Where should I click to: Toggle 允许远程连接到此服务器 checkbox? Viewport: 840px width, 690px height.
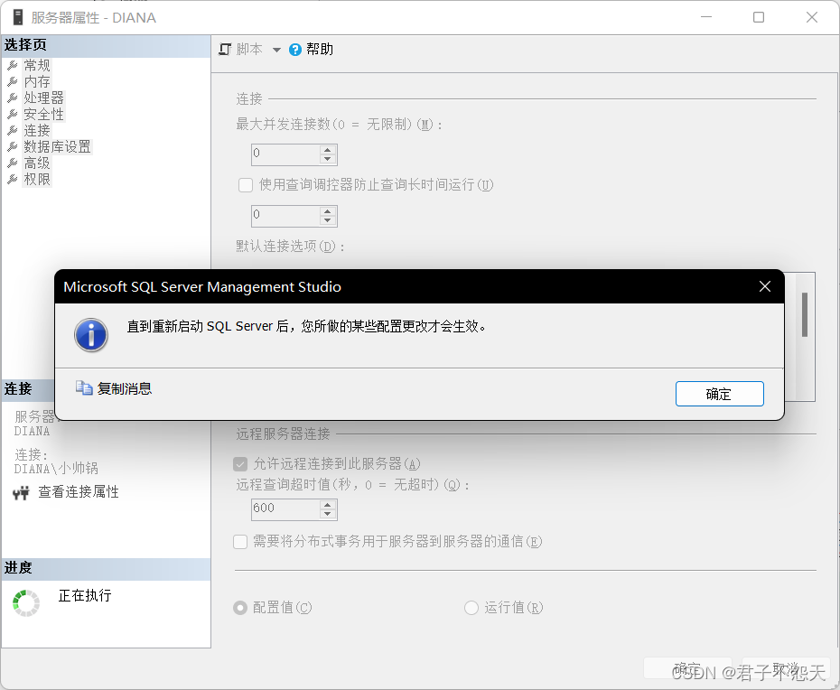point(240,464)
